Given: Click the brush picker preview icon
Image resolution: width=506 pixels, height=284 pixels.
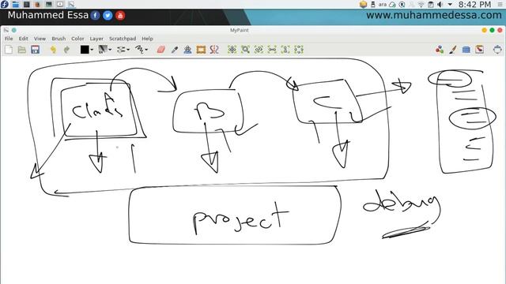Looking at the screenshot, I should [103, 50].
